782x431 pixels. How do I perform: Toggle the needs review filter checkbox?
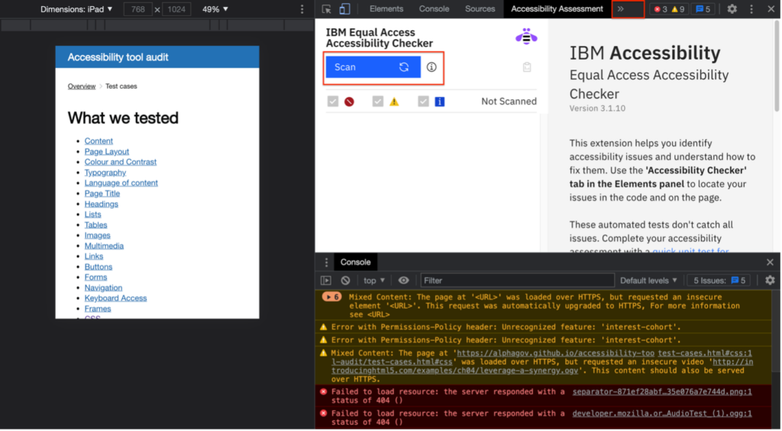(377, 102)
